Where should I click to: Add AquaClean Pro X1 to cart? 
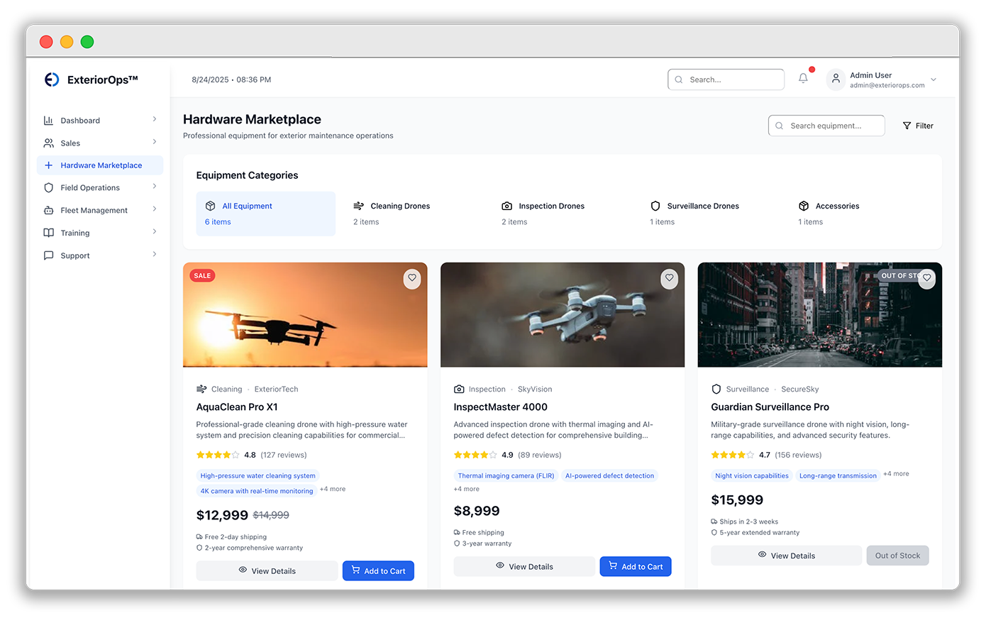tap(378, 571)
